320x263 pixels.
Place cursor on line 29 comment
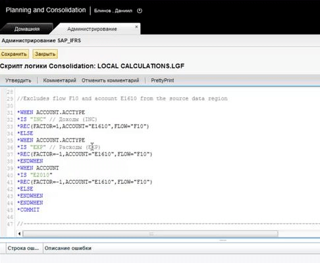coord(122,98)
